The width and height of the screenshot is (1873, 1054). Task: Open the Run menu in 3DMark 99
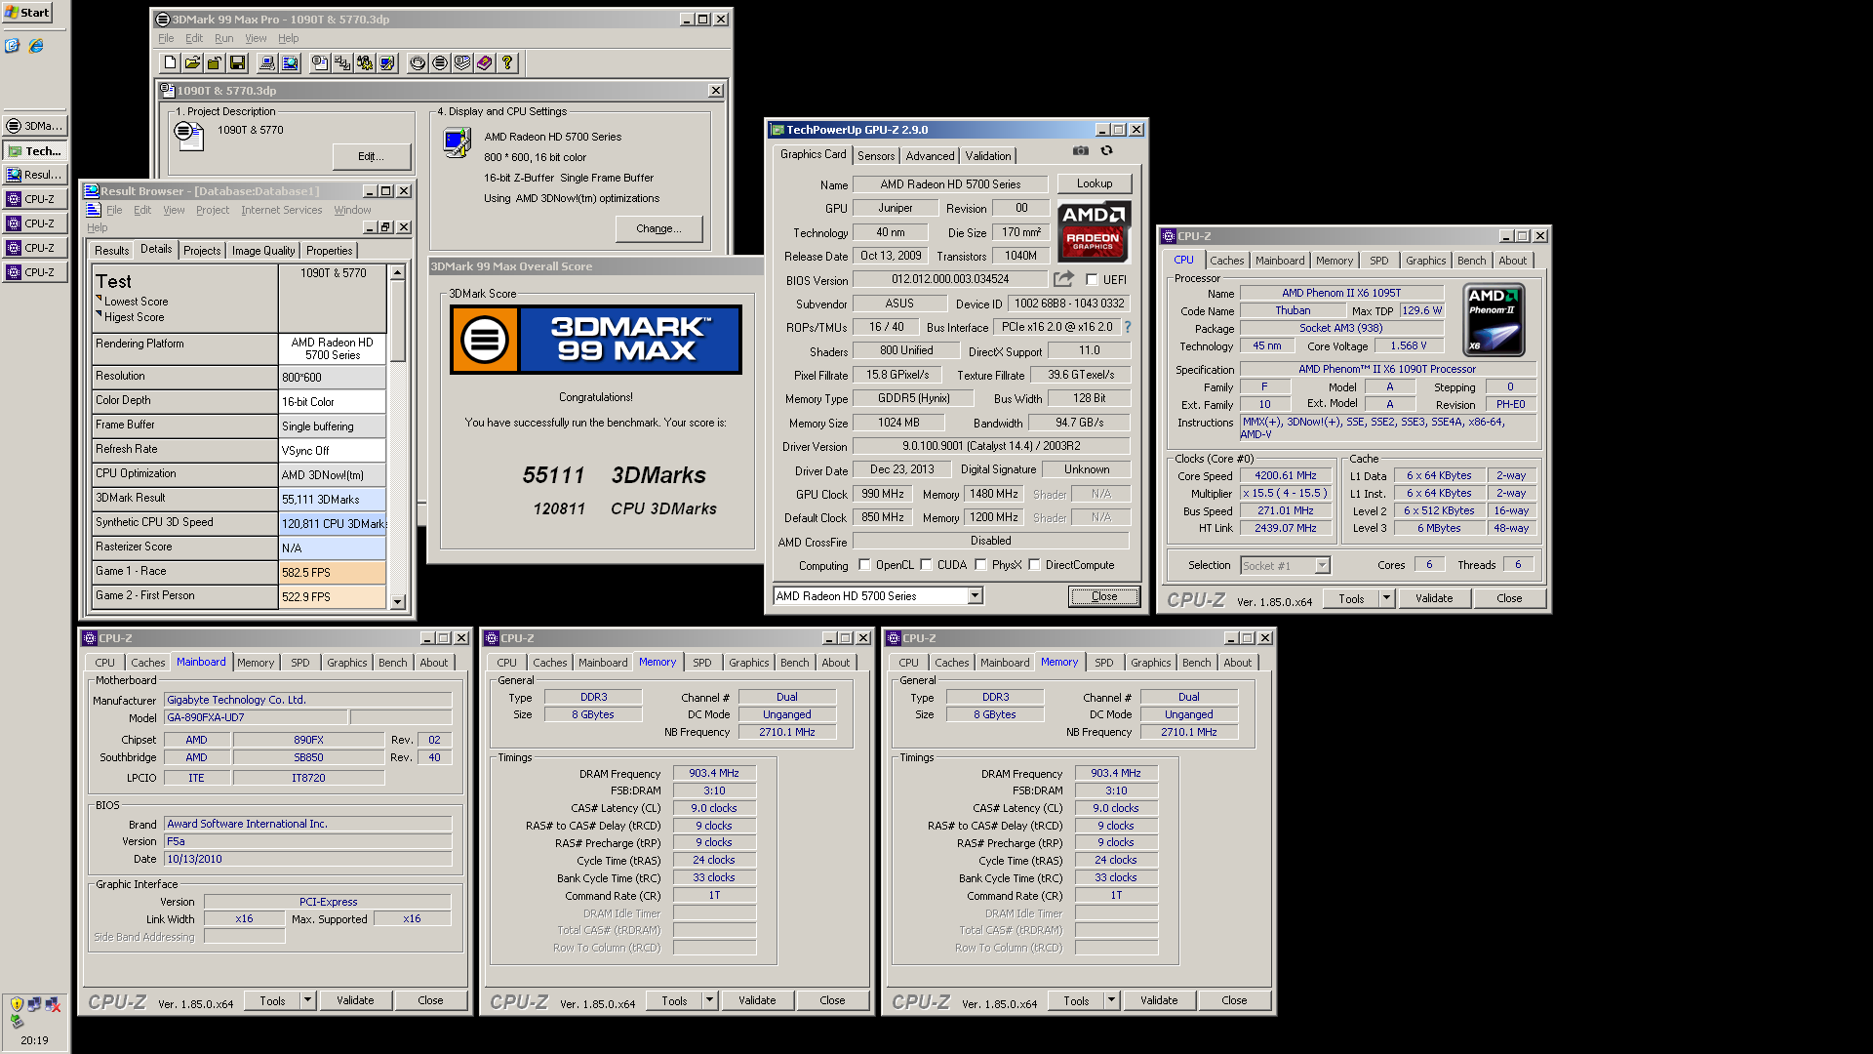click(x=223, y=38)
